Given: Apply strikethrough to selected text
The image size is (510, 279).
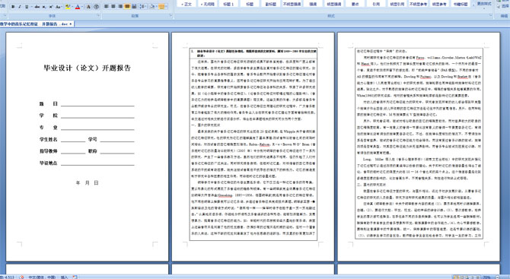Looking at the screenshot, I should tap(37, 7).
